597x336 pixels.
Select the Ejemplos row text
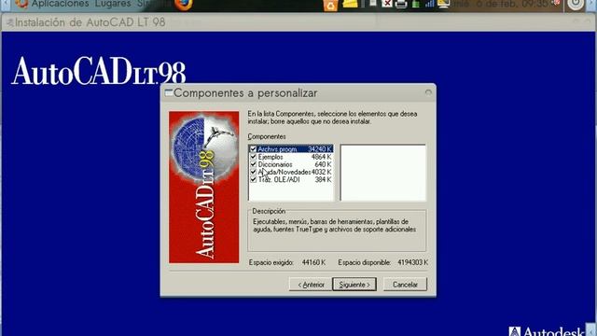click(x=271, y=157)
